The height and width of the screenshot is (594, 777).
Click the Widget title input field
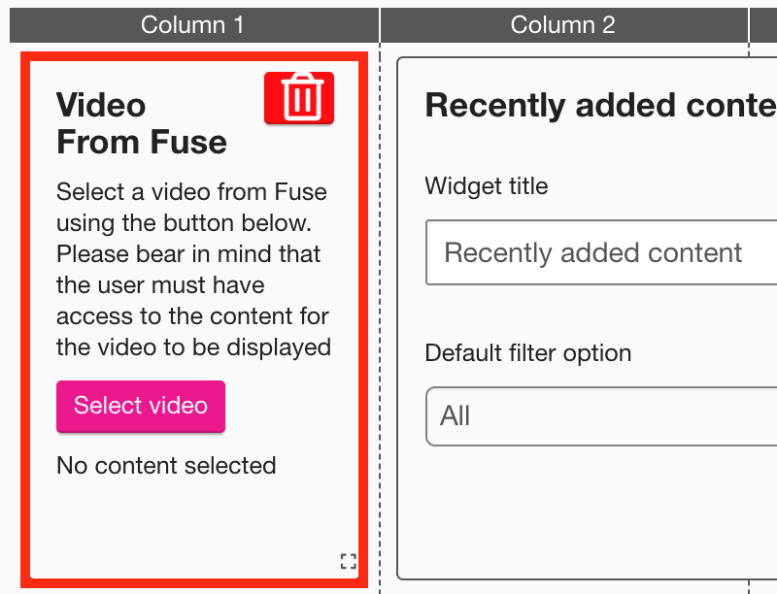point(600,253)
